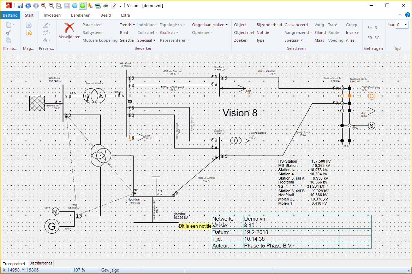412x274 pixels.
Task: Click the printer icon in the title bar
Action: (106, 6)
